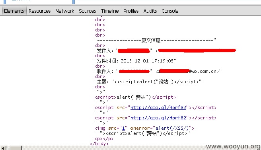This screenshot has height=150, width=261.
Task: Click the horizontal scrollbar left arrow
Action: click(x=3, y=148)
